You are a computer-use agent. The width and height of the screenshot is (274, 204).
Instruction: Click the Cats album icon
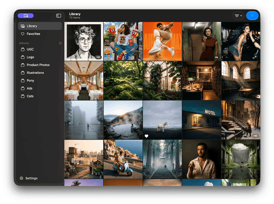(23, 96)
